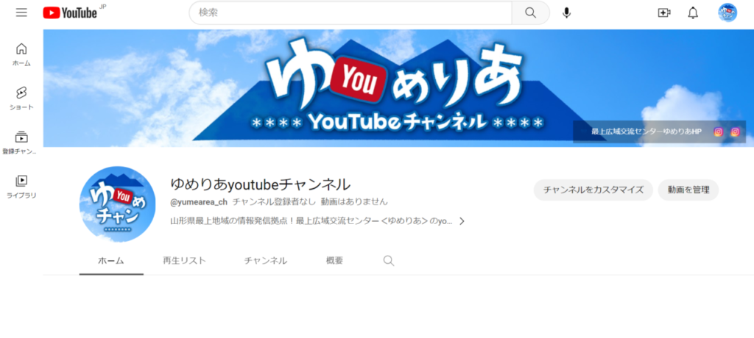Open the account avatar menu
The width and height of the screenshot is (754, 338).
tap(727, 13)
